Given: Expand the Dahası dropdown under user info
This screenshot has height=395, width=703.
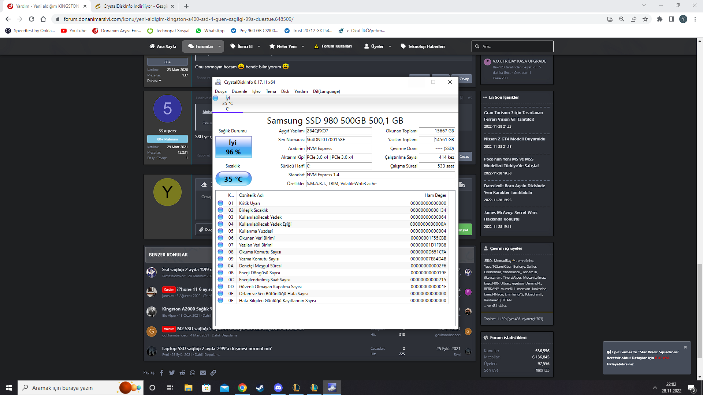Looking at the screenshot, I should pyautogui.click(x=154, y=81).
